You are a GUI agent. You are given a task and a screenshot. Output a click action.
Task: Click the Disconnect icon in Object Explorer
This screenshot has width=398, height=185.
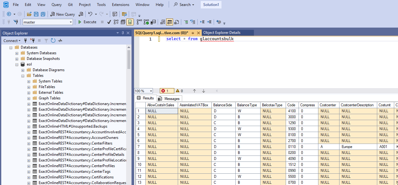coord(32,40)
